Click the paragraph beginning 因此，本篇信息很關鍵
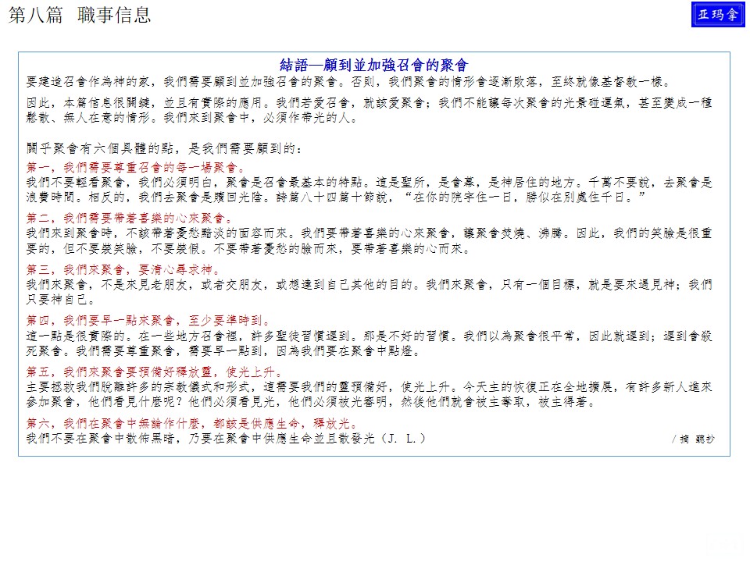This screenshot has height=562, width=750. [369, 110]
